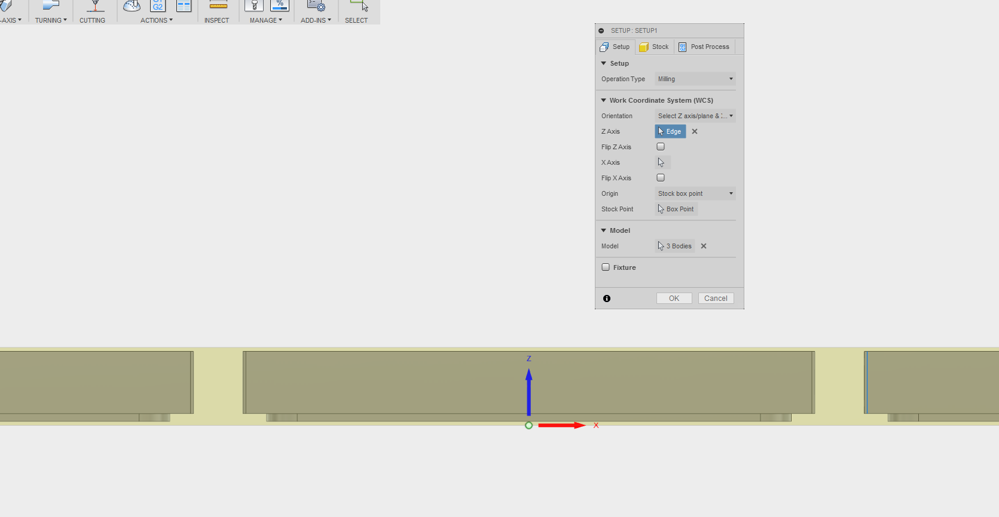
Task: Clear the Z Axis Edge selection
Action: (695, 131)
